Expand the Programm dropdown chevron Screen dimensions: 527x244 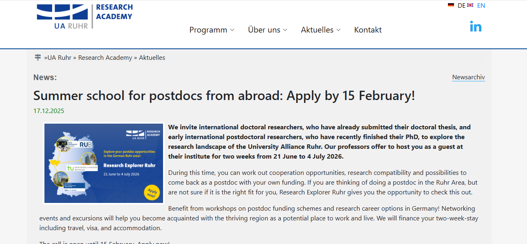(x=232, y=30)
